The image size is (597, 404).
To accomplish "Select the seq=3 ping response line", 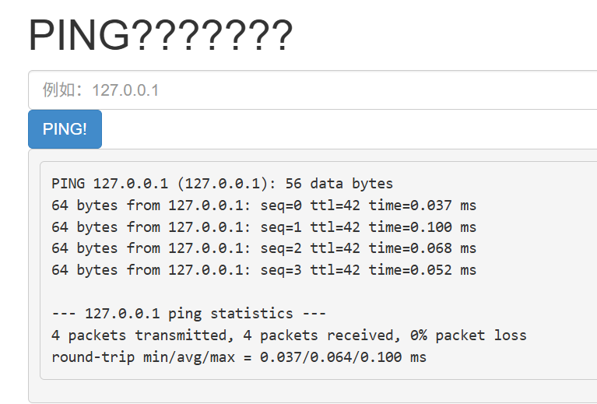I will click(263, 270).
